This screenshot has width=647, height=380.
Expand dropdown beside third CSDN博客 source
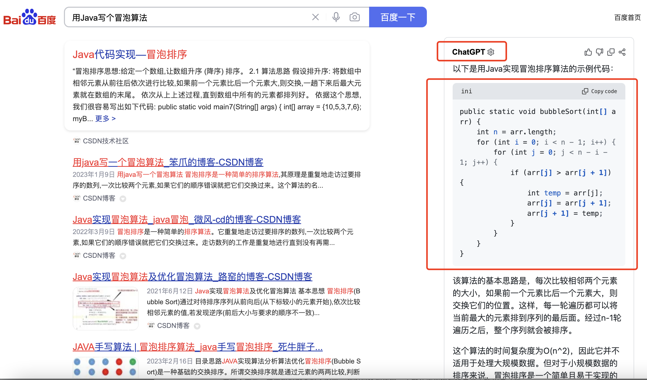click(x=197, y=326)
